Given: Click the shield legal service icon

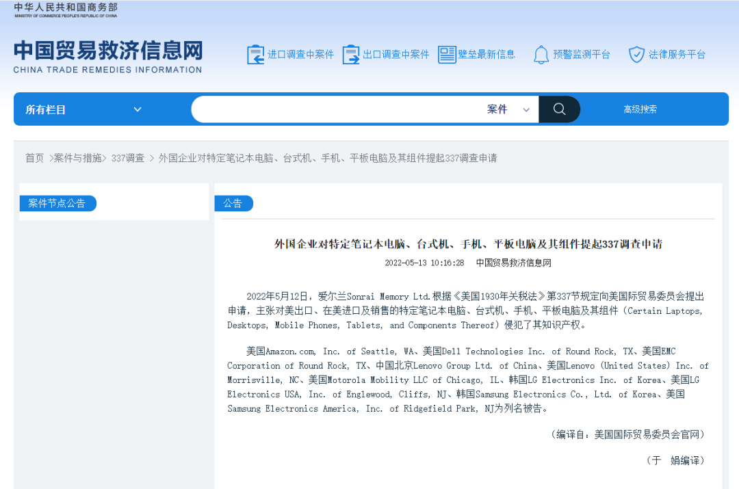Looking at the screenshot, I should (636, 55).
